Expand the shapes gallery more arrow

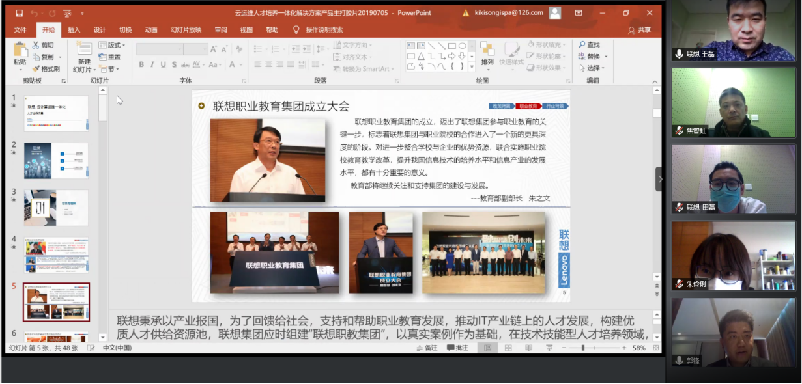[x=472, y=68]
